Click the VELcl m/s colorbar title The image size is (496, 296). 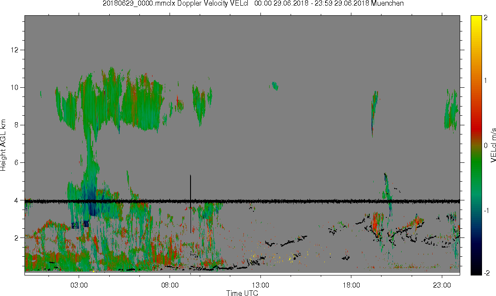tap(493, 145)
